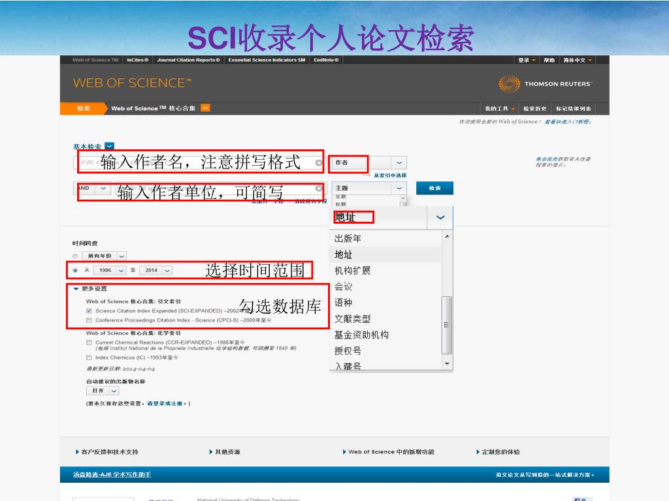Open the orange database selector arrow
Viewport: 669px width, 501px height.
coord(205,108)
